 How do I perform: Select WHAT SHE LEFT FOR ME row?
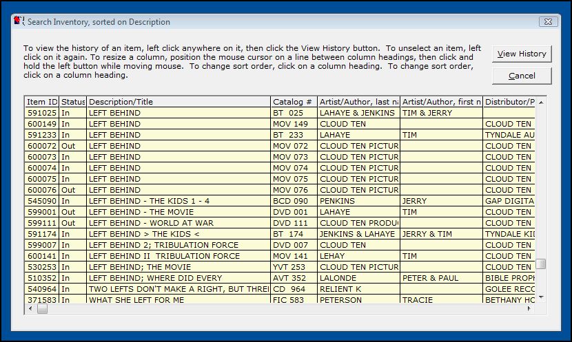[x=280, y=299]
